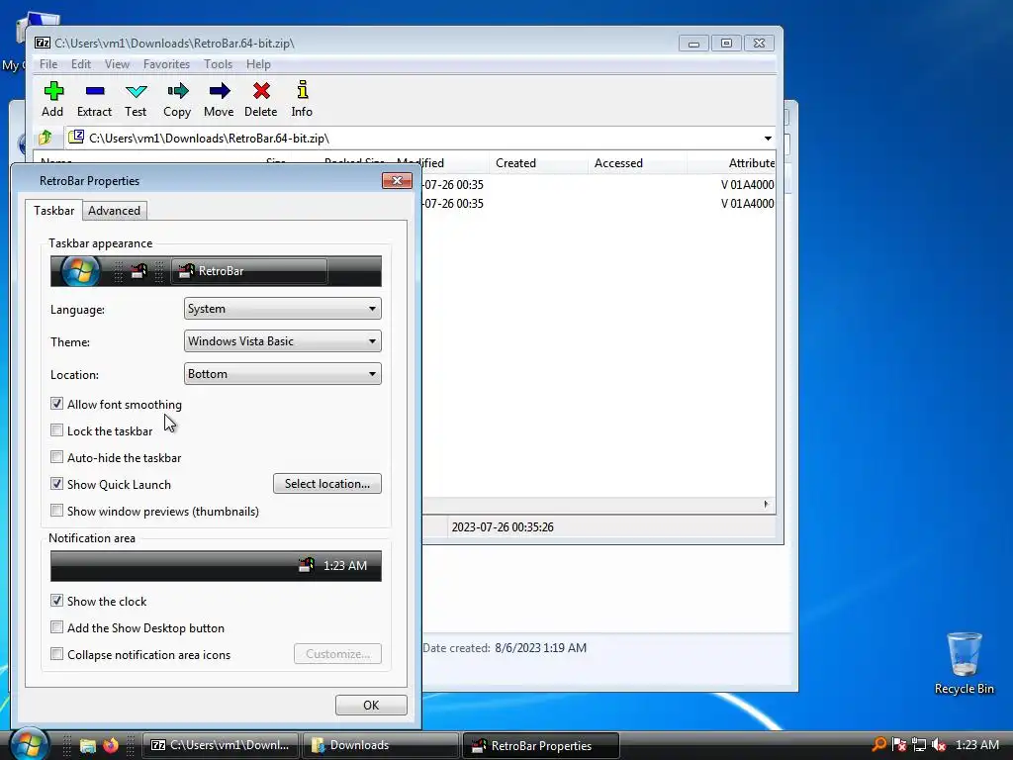The height and width of the screenshot is (760, 1013).
Task: Enable Show window previews (thumbnails)
Action: pos(56,511)
